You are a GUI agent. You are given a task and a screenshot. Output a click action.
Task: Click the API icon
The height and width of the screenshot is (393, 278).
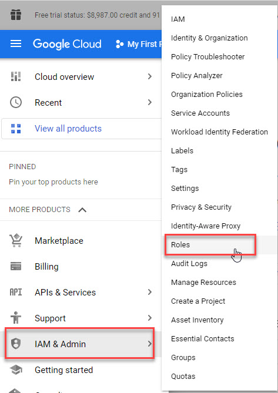tap(15, 292)
